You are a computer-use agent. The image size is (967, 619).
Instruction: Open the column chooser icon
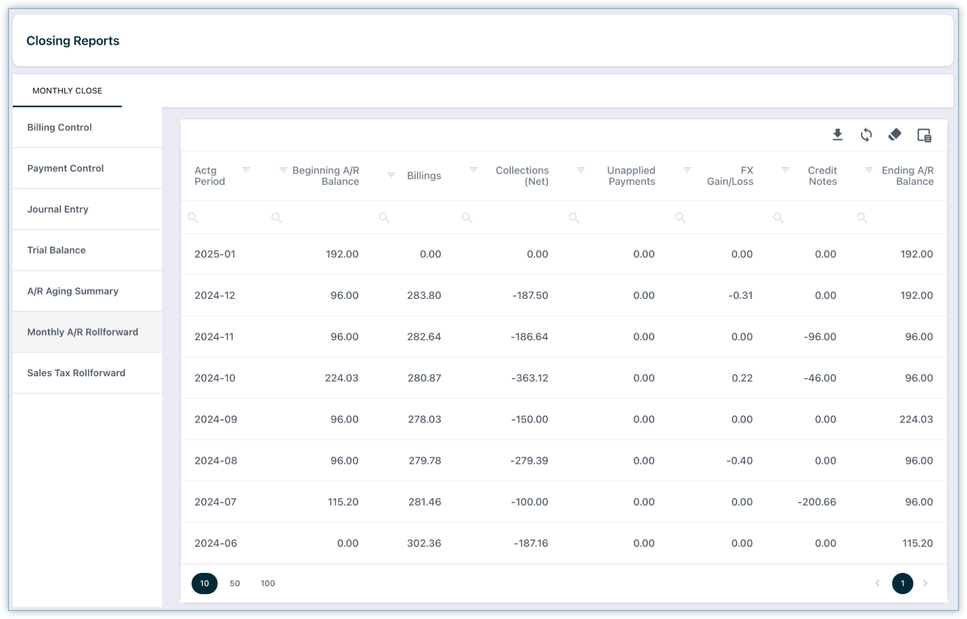pyautogui.click(x=924, y=135)
